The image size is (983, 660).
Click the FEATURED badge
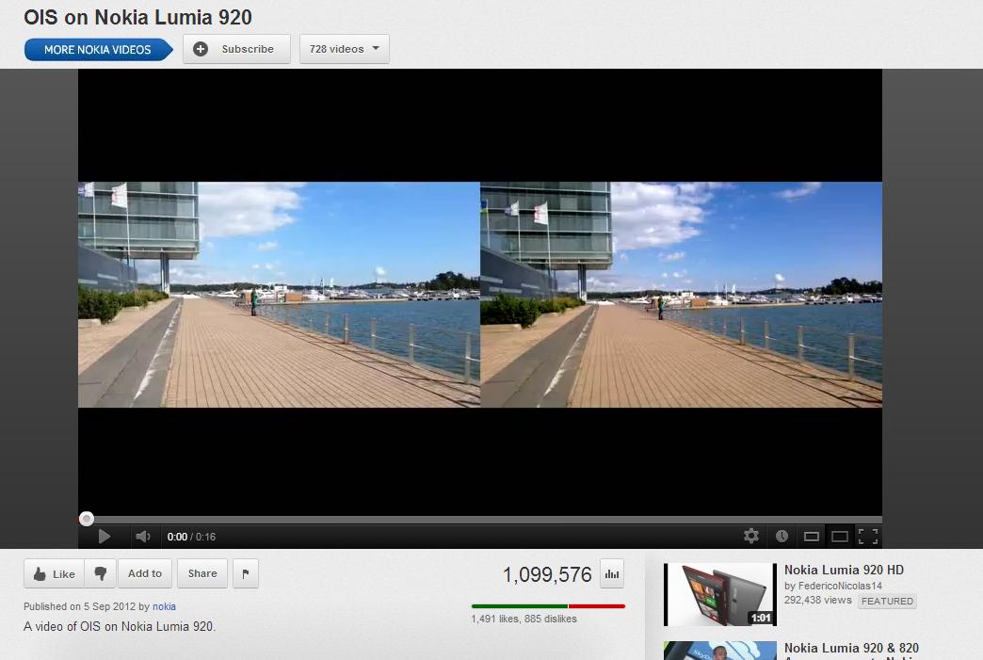[887, 601]
